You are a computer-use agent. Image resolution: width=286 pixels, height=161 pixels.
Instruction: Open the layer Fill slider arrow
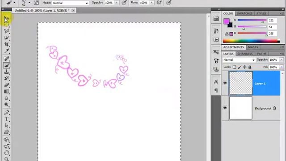[x=281, y=67]
